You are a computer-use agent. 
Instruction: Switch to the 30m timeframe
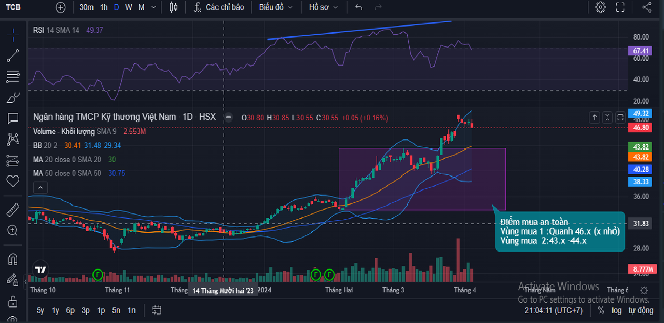tap(87, 7)
